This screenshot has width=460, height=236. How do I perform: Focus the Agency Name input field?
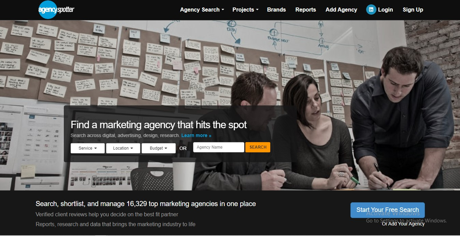tap(219, 147)
